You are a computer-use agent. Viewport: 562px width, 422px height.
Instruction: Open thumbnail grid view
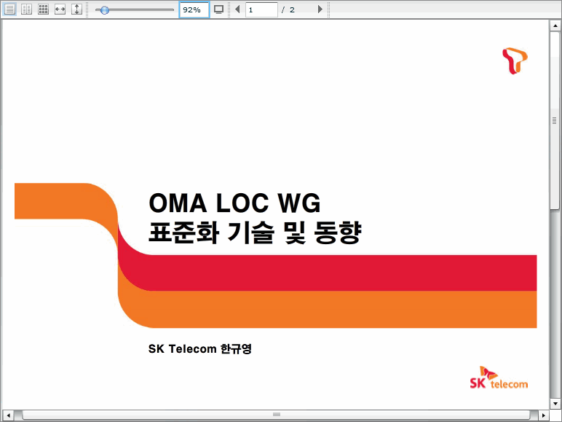point(44,9)
